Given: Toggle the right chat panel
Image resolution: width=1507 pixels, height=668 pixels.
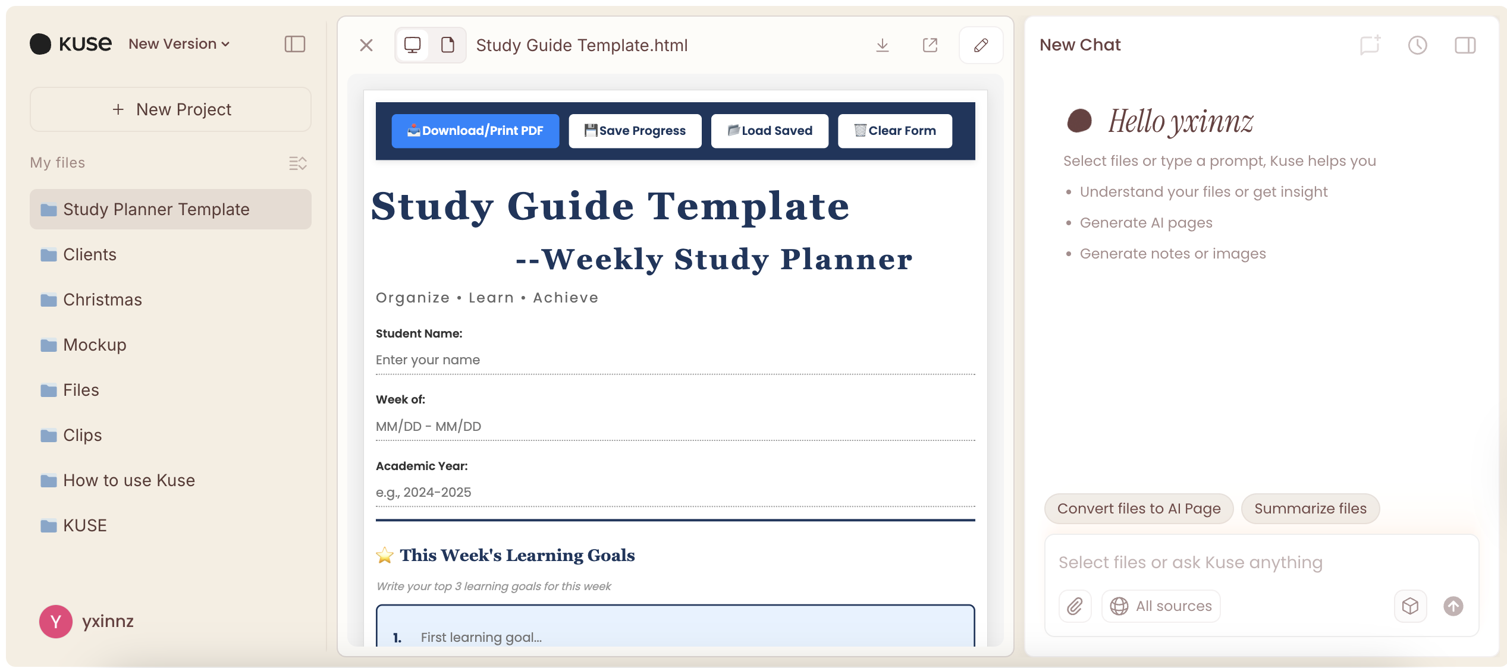Looking at the screenshot, I should pos(1465,45).
